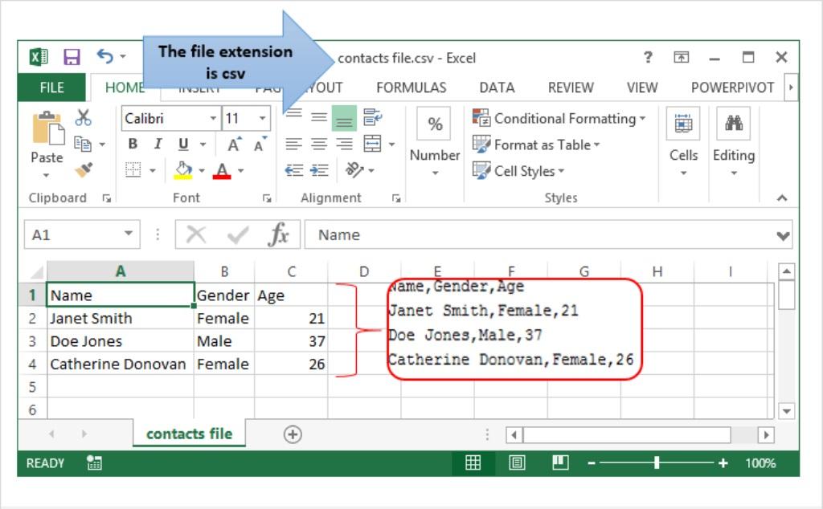Open the Cells group button

pos(683,141)
